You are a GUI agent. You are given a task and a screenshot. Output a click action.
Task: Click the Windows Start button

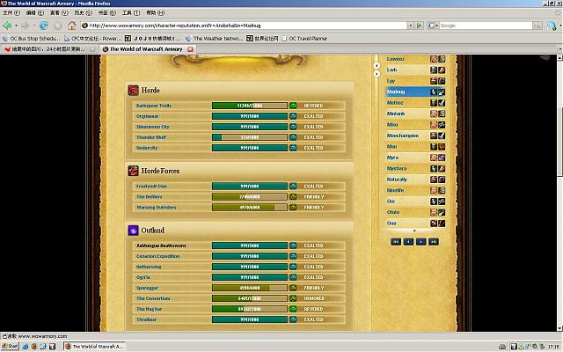coord(10,346)
